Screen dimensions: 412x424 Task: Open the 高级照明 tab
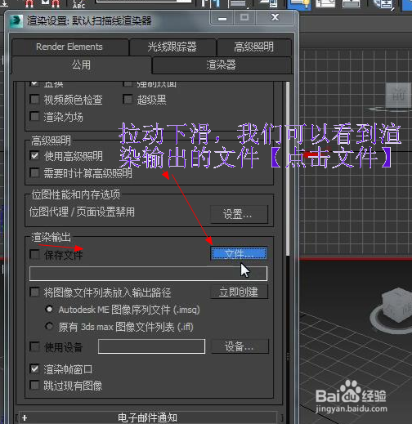(x=254, y=47)
